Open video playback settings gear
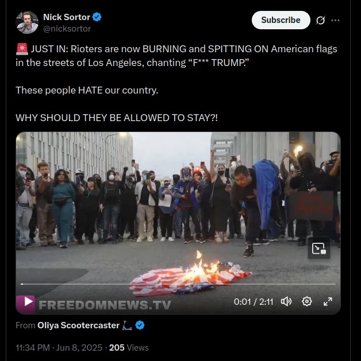Screen dimensions: 361x361 click(307, 301)
